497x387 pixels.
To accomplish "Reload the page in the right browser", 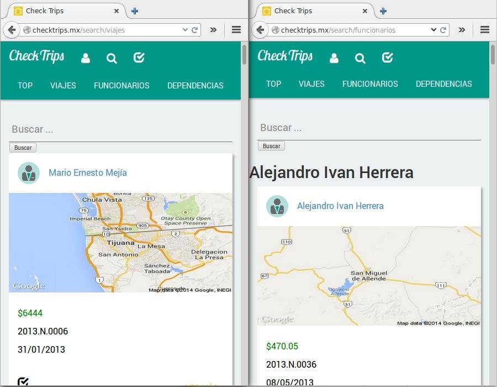I will (443, 30).
